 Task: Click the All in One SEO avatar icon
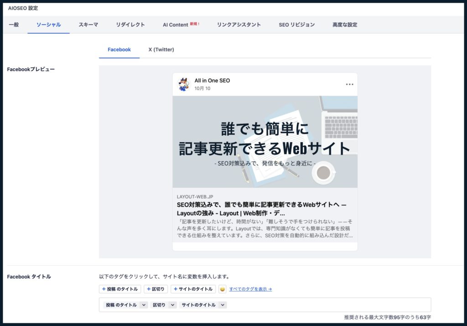pos(184,83)
